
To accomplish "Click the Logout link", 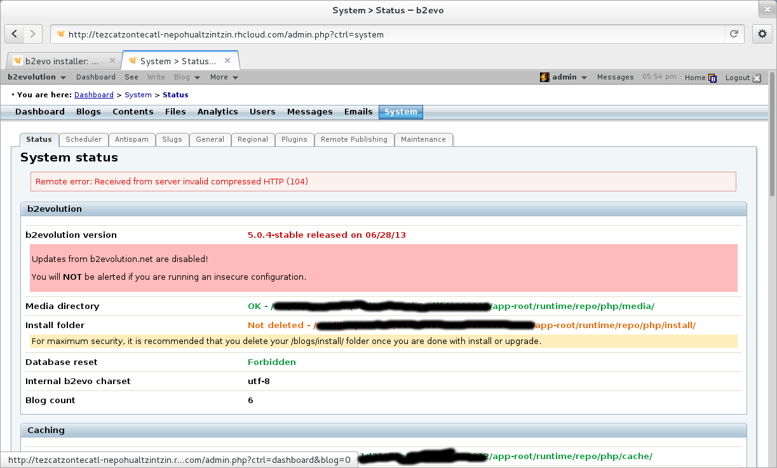I will tap(738, 78).
